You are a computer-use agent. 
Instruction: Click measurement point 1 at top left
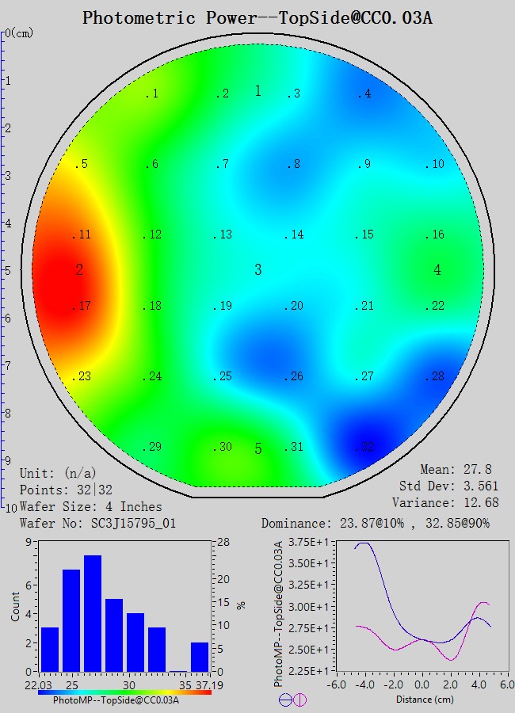click(x=152, y=94)
